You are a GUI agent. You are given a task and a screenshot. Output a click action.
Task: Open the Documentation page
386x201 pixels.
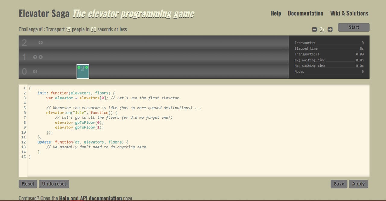click(x=305, y=13)
